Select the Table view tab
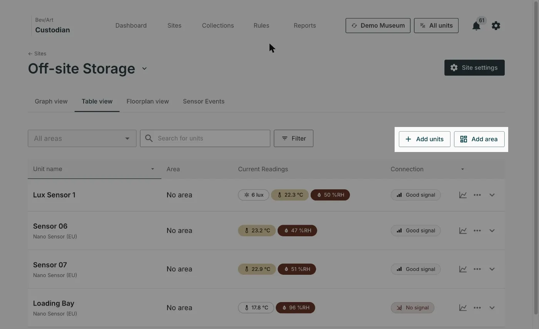 (97, 102)
